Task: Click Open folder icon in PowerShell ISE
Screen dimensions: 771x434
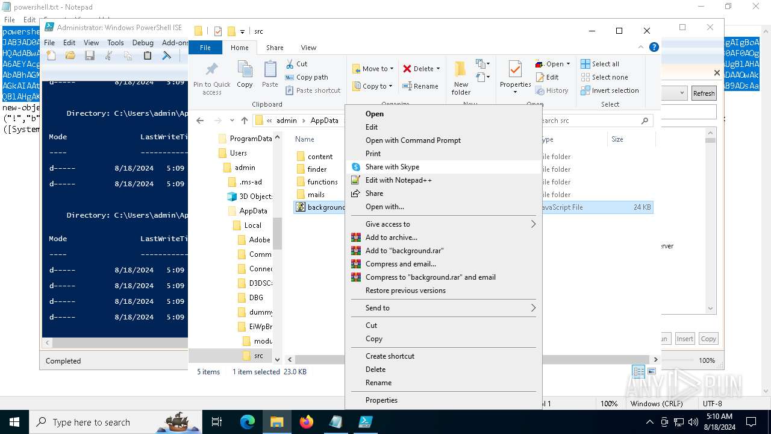Action: (x=70, y=55)
